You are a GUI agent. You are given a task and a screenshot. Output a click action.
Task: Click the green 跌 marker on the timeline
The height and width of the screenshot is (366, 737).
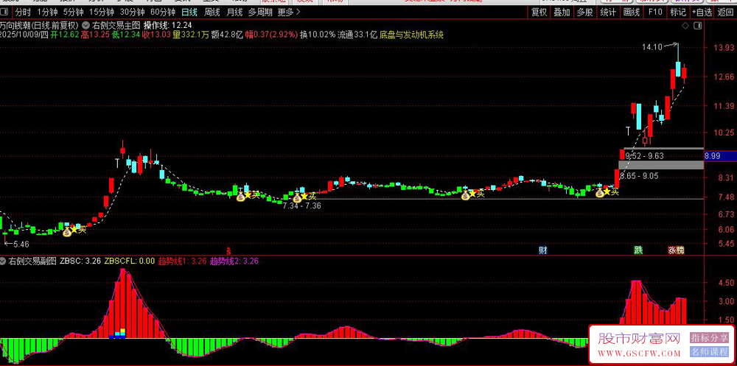(638, 250)
